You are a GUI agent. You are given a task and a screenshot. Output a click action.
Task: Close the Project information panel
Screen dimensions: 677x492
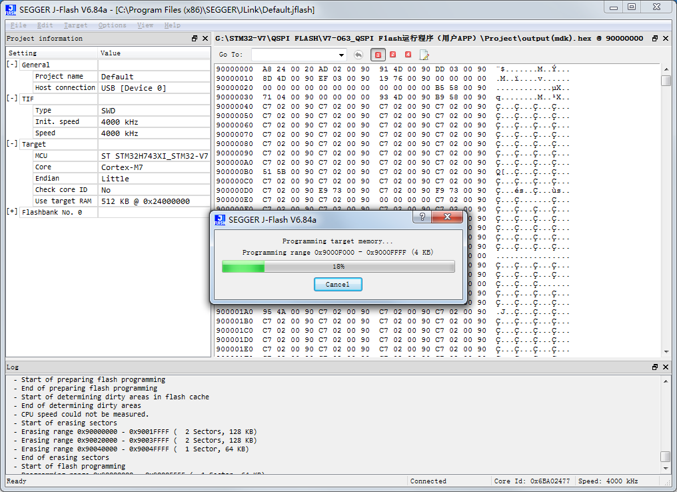(x=205, y=39)
